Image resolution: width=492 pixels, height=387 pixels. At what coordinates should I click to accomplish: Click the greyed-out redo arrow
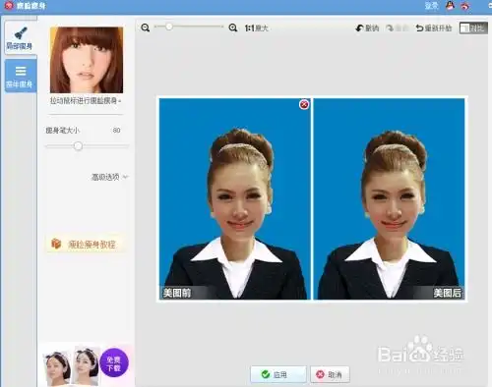pos(390,28)
